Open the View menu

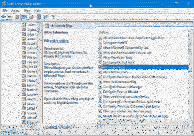27,10
